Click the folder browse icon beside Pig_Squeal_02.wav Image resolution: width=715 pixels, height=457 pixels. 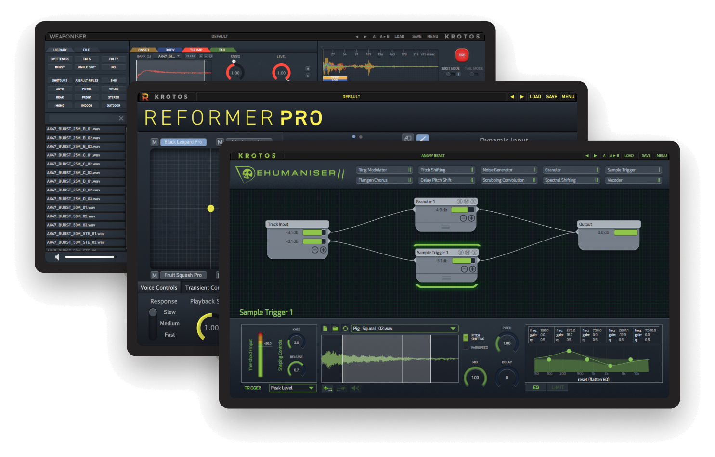(x=335, y=329)
